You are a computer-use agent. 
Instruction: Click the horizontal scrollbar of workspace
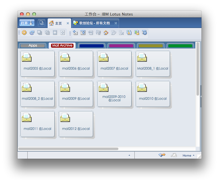(x=68, y=149)
